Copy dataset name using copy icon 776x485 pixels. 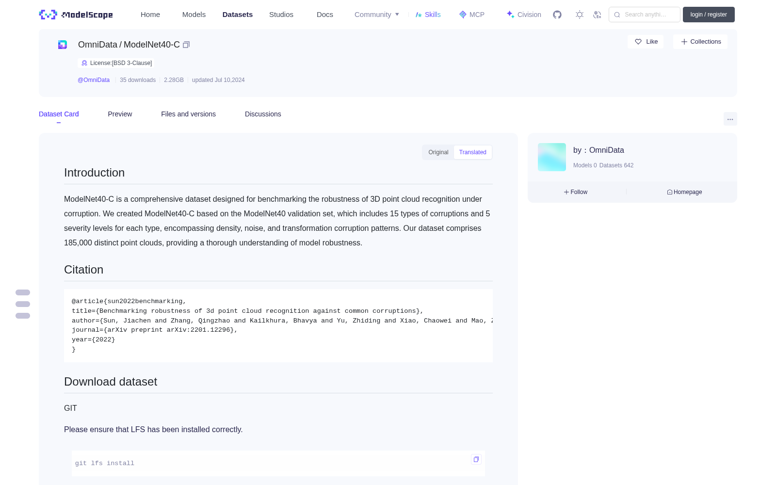186,45
